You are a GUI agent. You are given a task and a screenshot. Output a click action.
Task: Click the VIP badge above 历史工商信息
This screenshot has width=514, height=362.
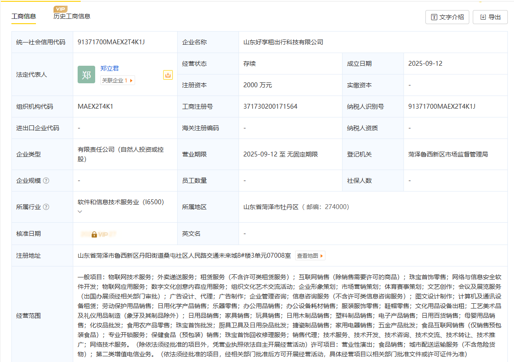[60, 9]
